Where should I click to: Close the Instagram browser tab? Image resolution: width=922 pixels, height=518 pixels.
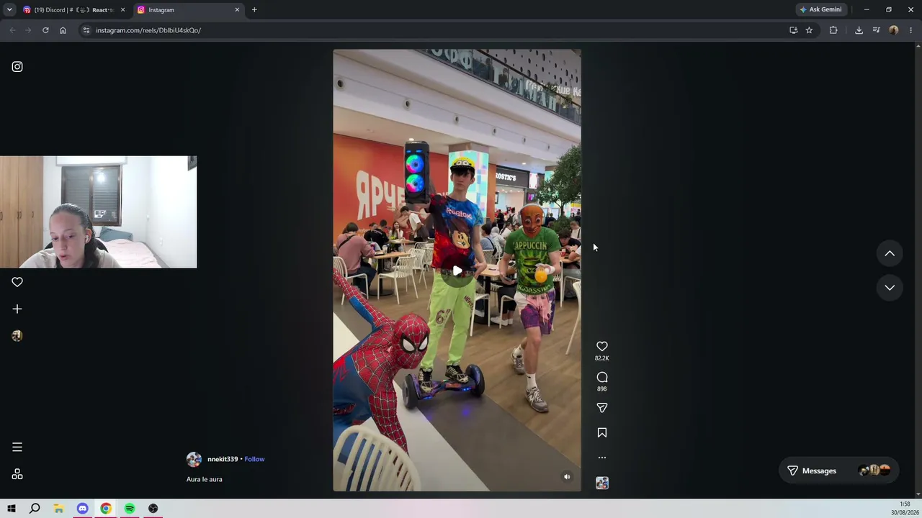pyautogui.click(x=237, y=10)
